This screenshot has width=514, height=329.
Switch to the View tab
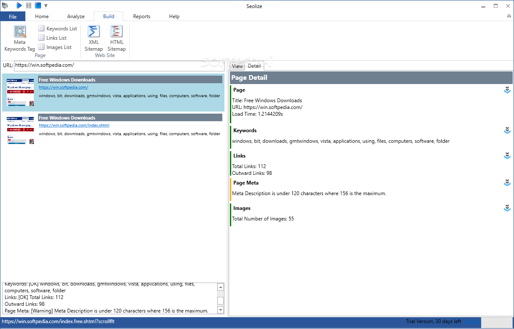pyautogui.click(x=238, y=66)
